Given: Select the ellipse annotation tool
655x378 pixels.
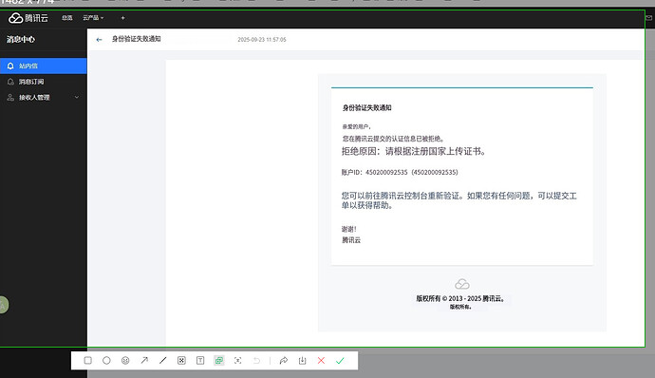Looking at the screenshot, I should click(106, 361).
